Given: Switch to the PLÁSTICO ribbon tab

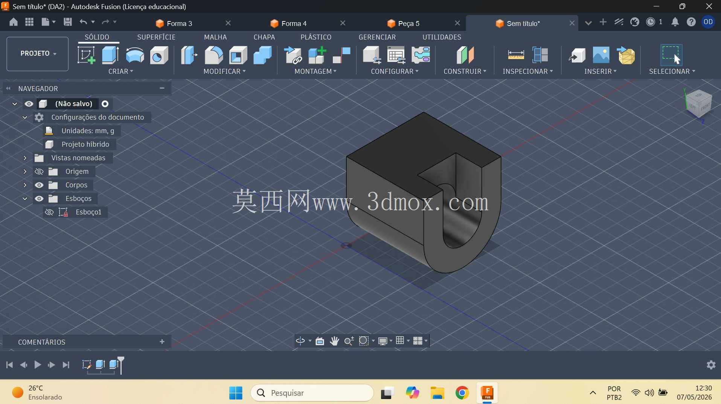Looking at the screenshot, I should click(x=316, y=37).
